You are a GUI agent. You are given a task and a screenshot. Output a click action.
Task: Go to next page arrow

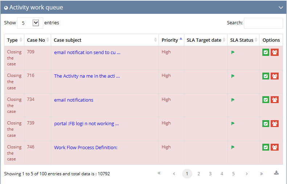247,173
